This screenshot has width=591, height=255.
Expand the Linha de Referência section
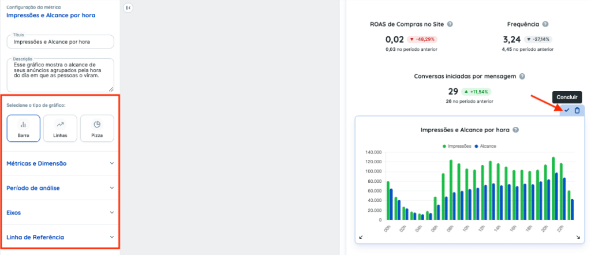(60, 237)
